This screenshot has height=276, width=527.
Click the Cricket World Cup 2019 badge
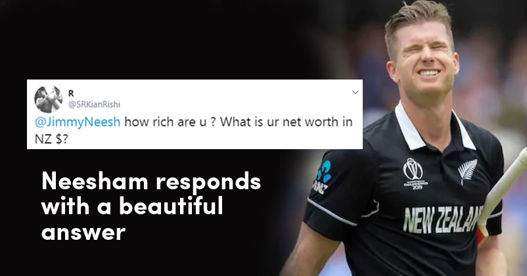(415, 173)
